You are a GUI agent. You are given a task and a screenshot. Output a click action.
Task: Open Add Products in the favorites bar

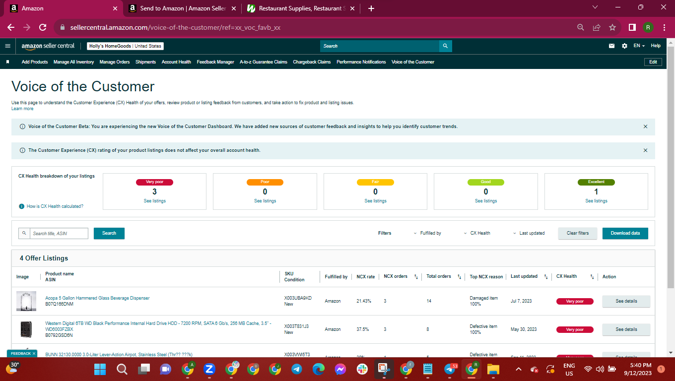(x=35, y=62)
